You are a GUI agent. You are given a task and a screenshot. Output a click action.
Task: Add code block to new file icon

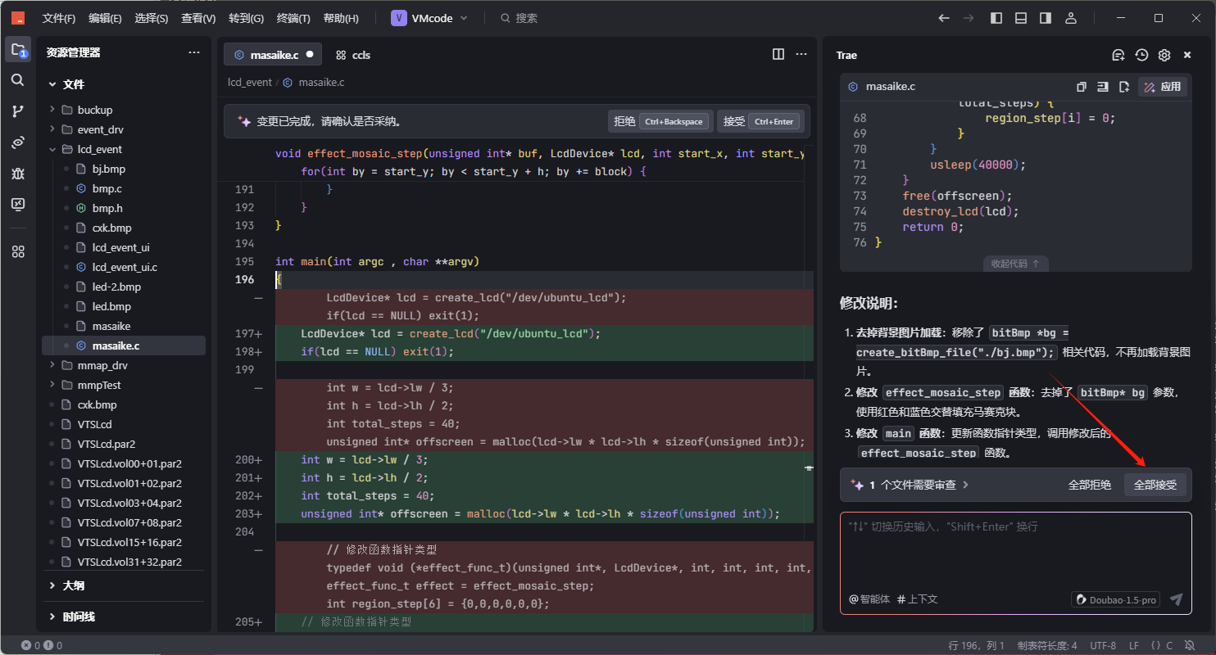click(x=1124, y=87)
